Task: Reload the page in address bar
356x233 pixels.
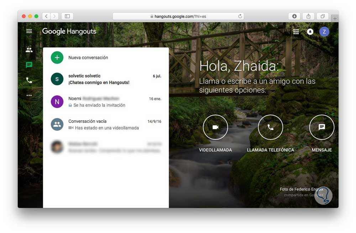Action: click(x=240, y=16)
